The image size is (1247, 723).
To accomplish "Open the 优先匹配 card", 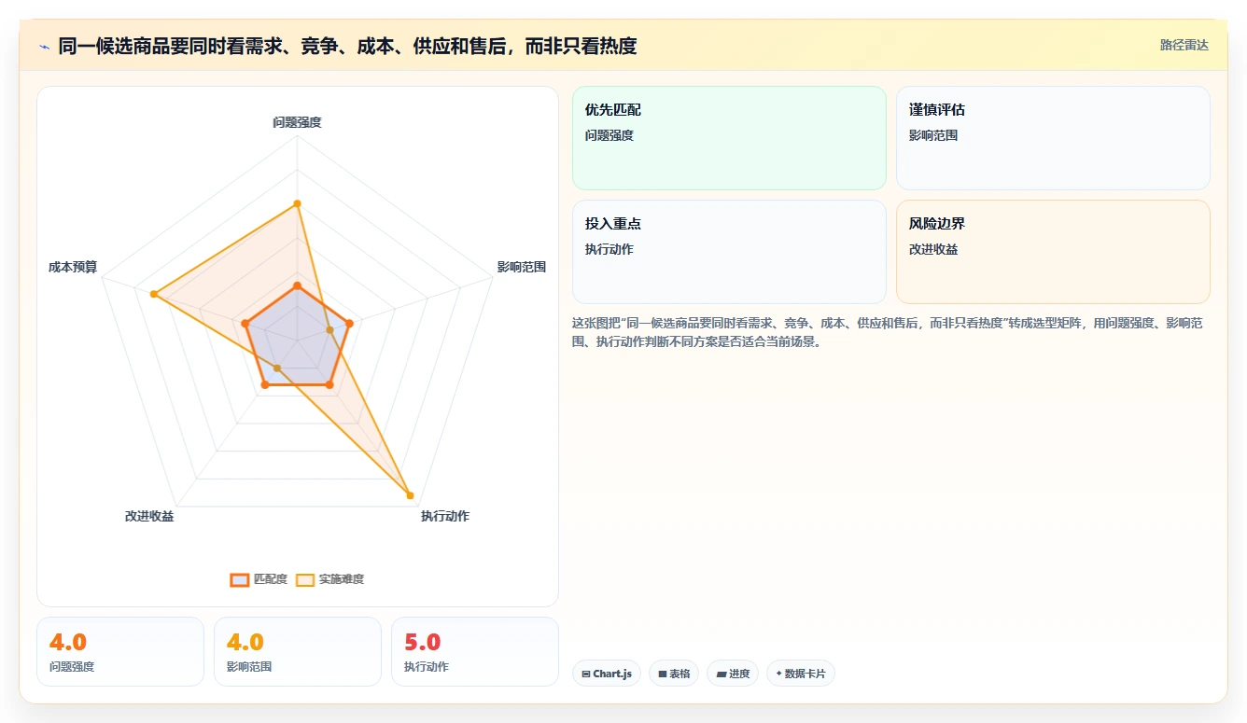I will coord(729,138).
